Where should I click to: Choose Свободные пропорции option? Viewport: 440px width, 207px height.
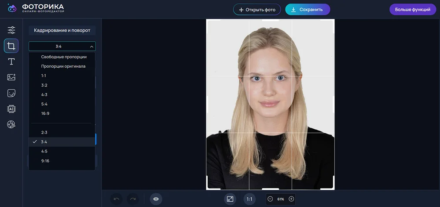pos(64,57)
